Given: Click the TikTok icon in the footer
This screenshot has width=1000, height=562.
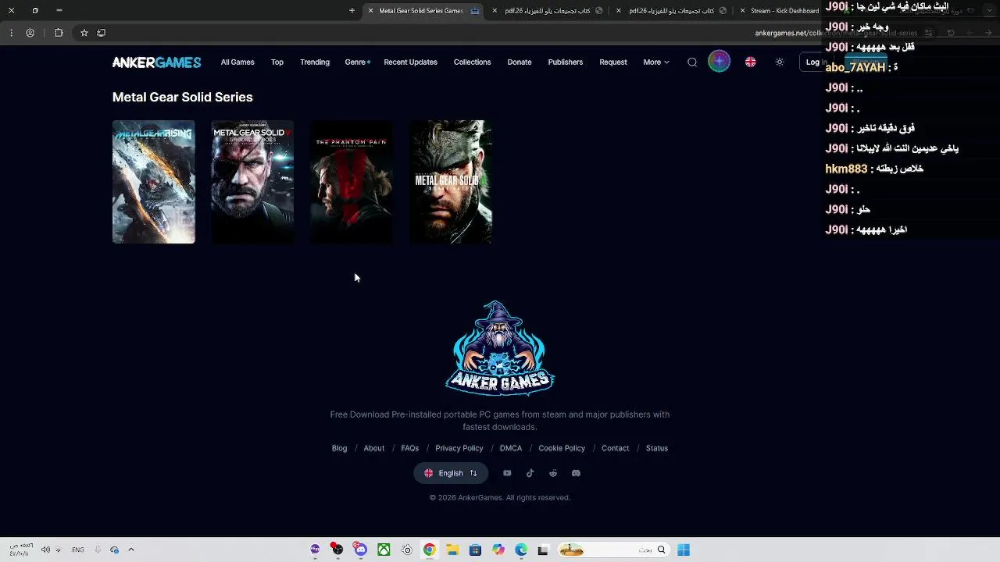Looking at the screenshot, I should 530,473.
